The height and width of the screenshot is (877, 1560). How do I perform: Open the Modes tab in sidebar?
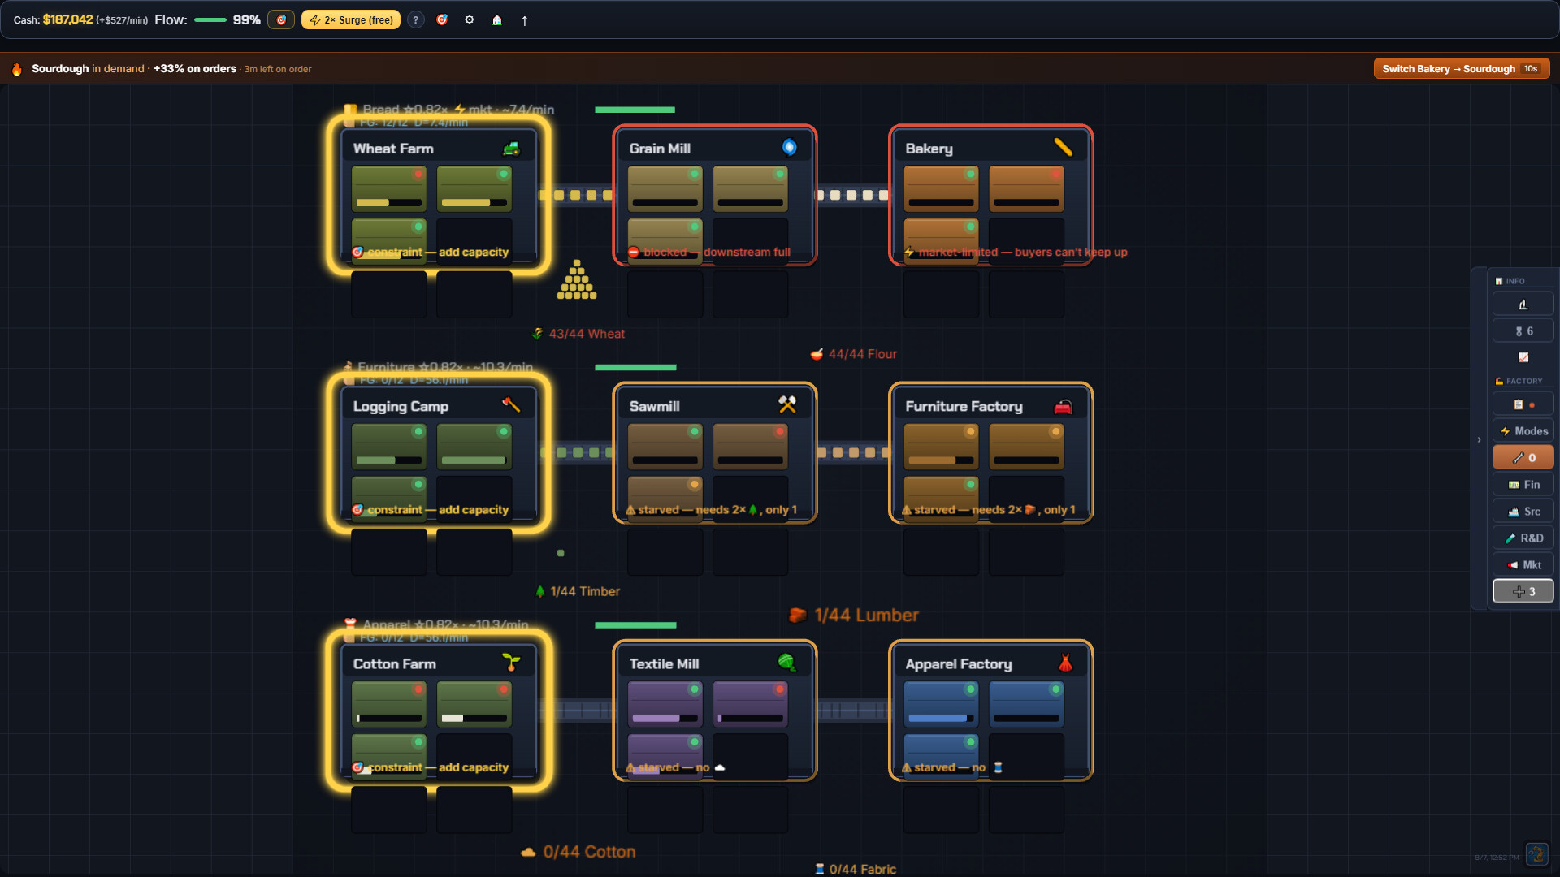(1523, 431)
